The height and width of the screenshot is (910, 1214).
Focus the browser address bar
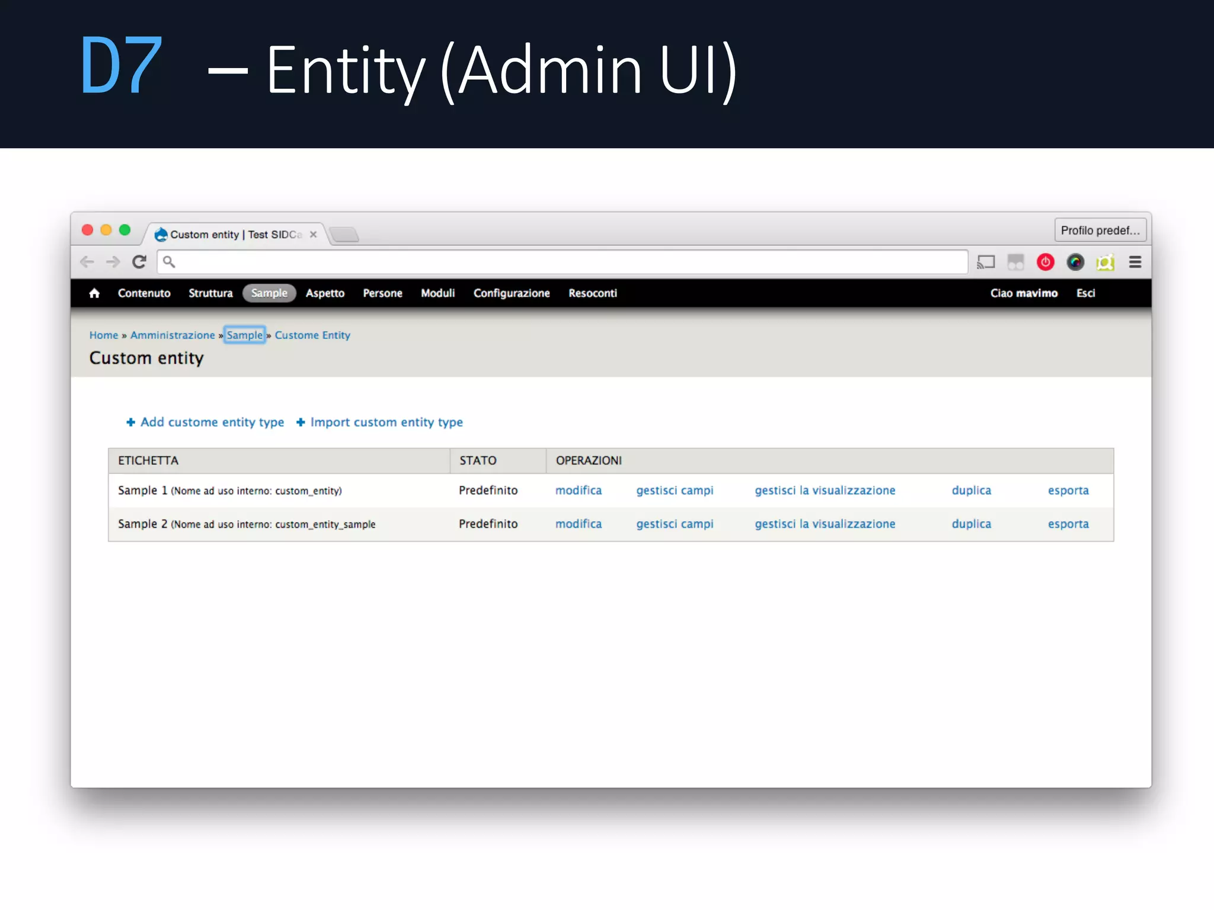click(x=562, y=262)
